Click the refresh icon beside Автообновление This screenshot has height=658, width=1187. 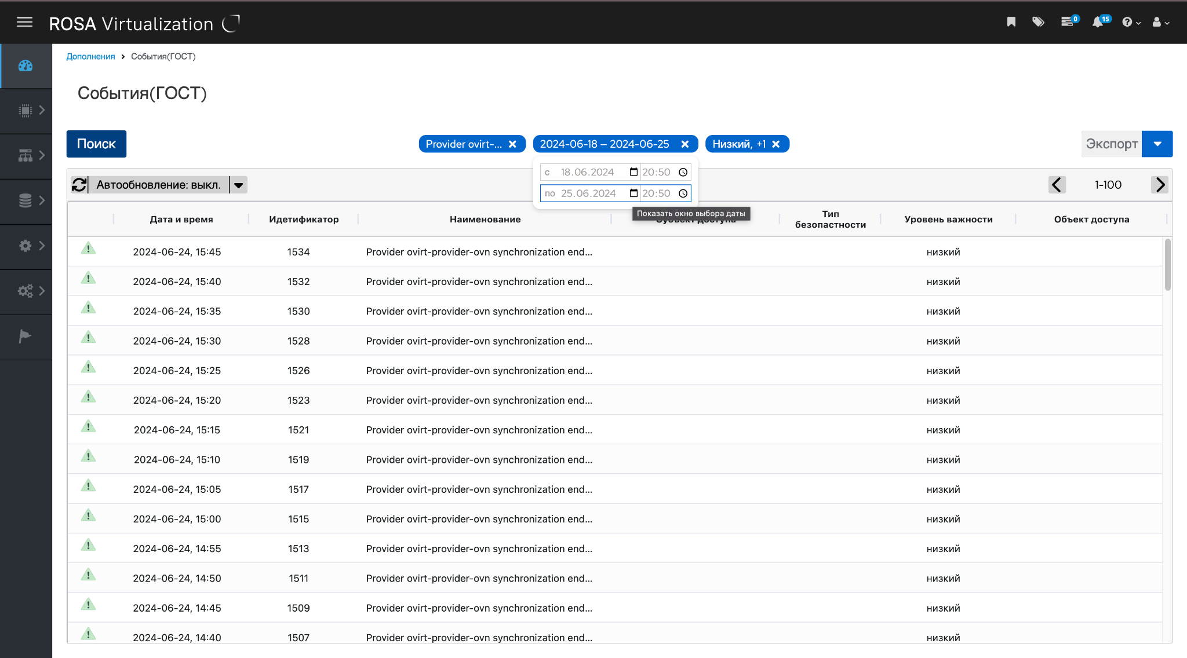[79, 185]
